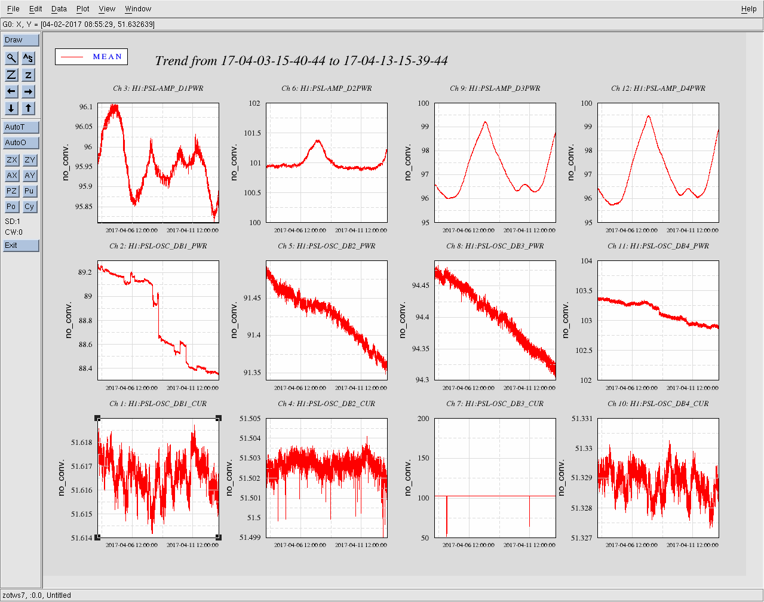The height and width of the screenshot is (602, 764).
Task: Click the Ch 1: H1:PSL-OSC_DB1_CUR title
Action: coord(158,404)
